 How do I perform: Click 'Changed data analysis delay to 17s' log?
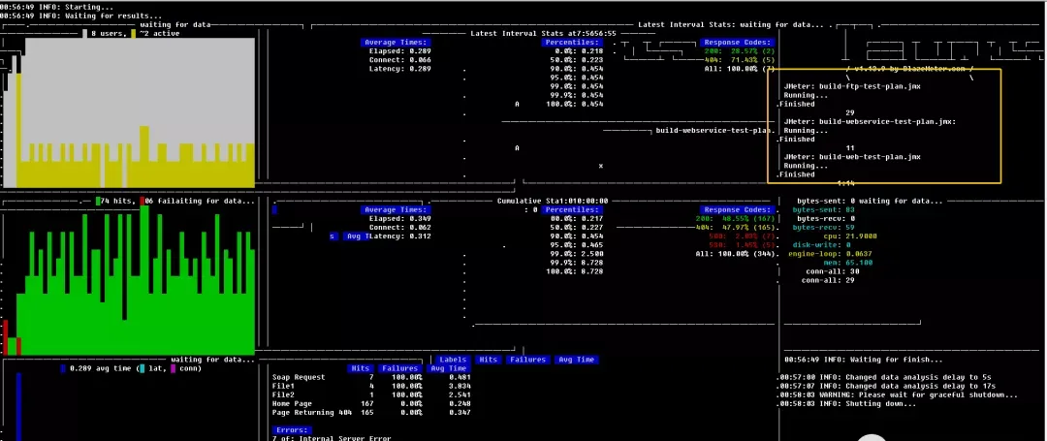pyautogui.click(x=887, y=386)
